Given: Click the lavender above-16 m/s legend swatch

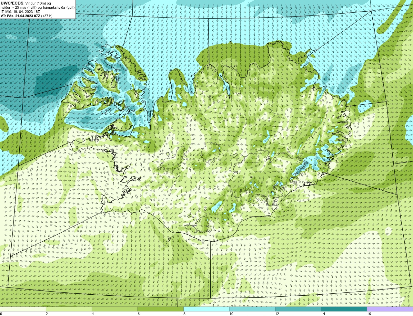Looking at the screenshot, I should pos(390,309).
